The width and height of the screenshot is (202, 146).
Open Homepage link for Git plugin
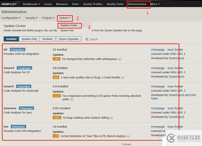click(x=158, y=50)
